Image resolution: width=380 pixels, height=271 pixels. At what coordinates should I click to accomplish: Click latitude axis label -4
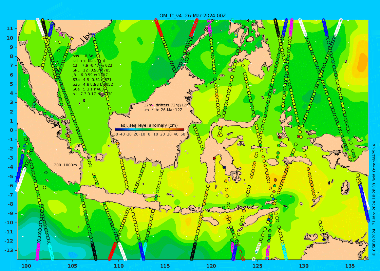coord(11,167)
